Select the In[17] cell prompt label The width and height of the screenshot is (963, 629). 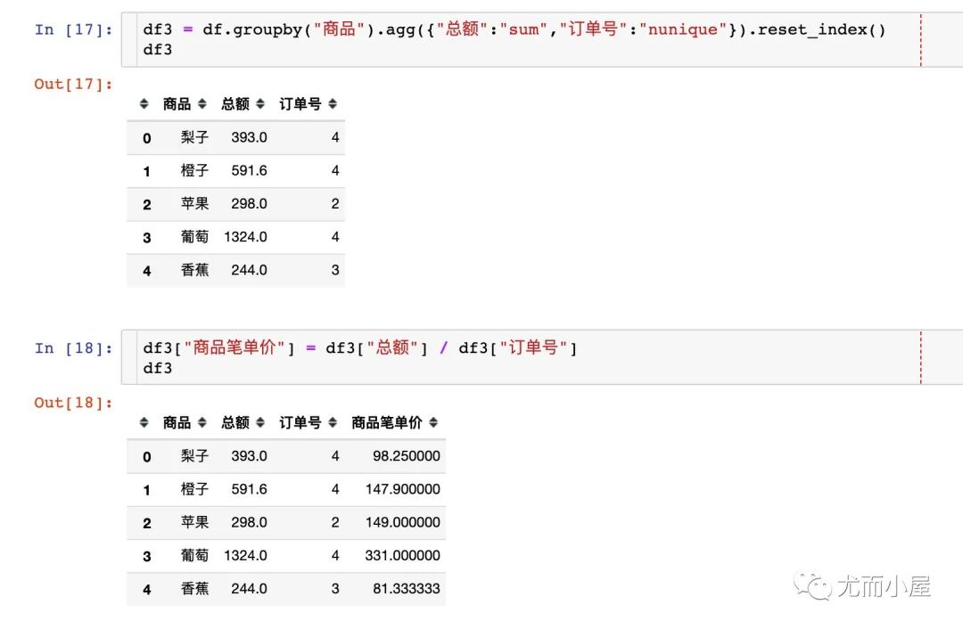point(74,29)
